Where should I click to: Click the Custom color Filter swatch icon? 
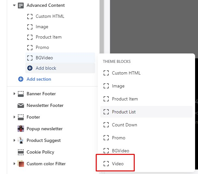21,164
